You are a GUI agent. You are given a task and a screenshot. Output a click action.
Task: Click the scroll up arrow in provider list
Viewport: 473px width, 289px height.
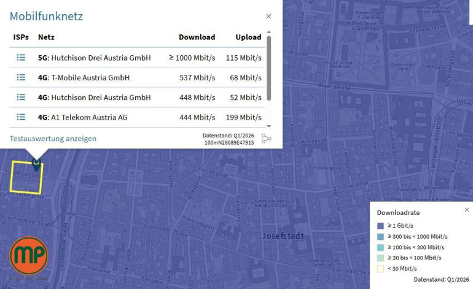tap(269, 32)
